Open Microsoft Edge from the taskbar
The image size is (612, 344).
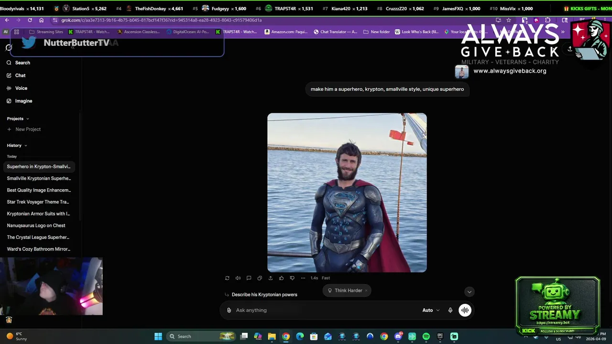point(300,336)
